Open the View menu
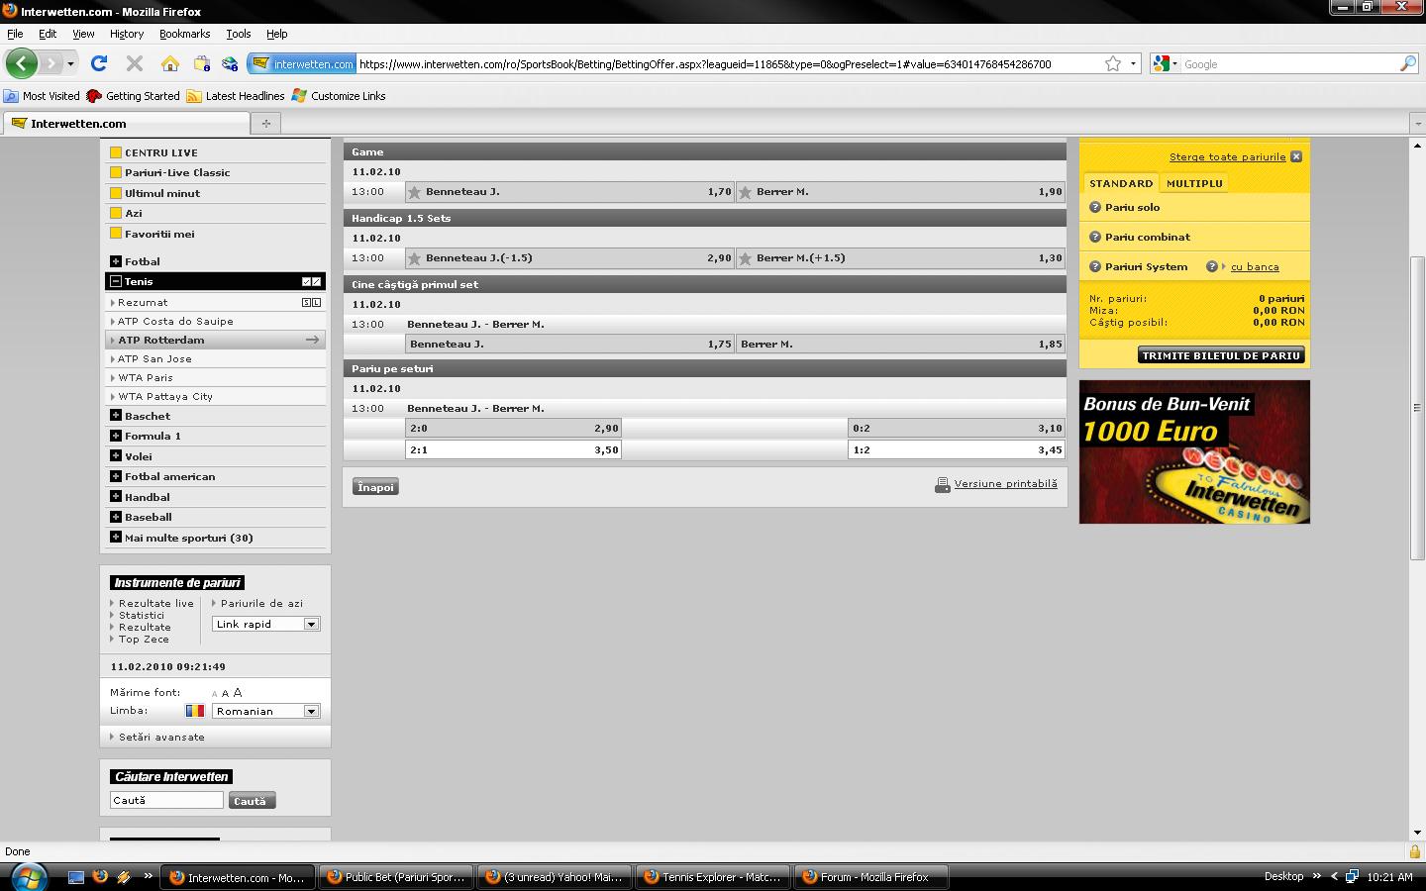The image size is (1426, 891). [83, 34]
